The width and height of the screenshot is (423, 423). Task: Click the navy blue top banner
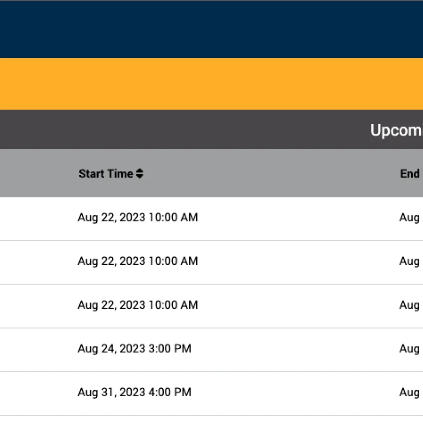tap(211, 29)
